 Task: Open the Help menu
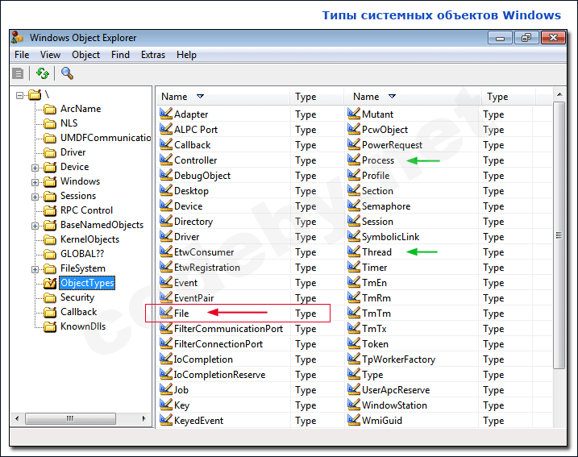[186, 55]
